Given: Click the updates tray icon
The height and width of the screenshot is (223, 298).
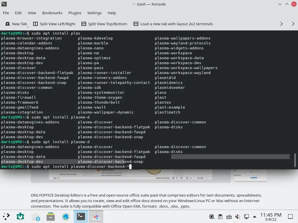Looking at the screenshot, I should pyautogui.click(x=212, y=217).
